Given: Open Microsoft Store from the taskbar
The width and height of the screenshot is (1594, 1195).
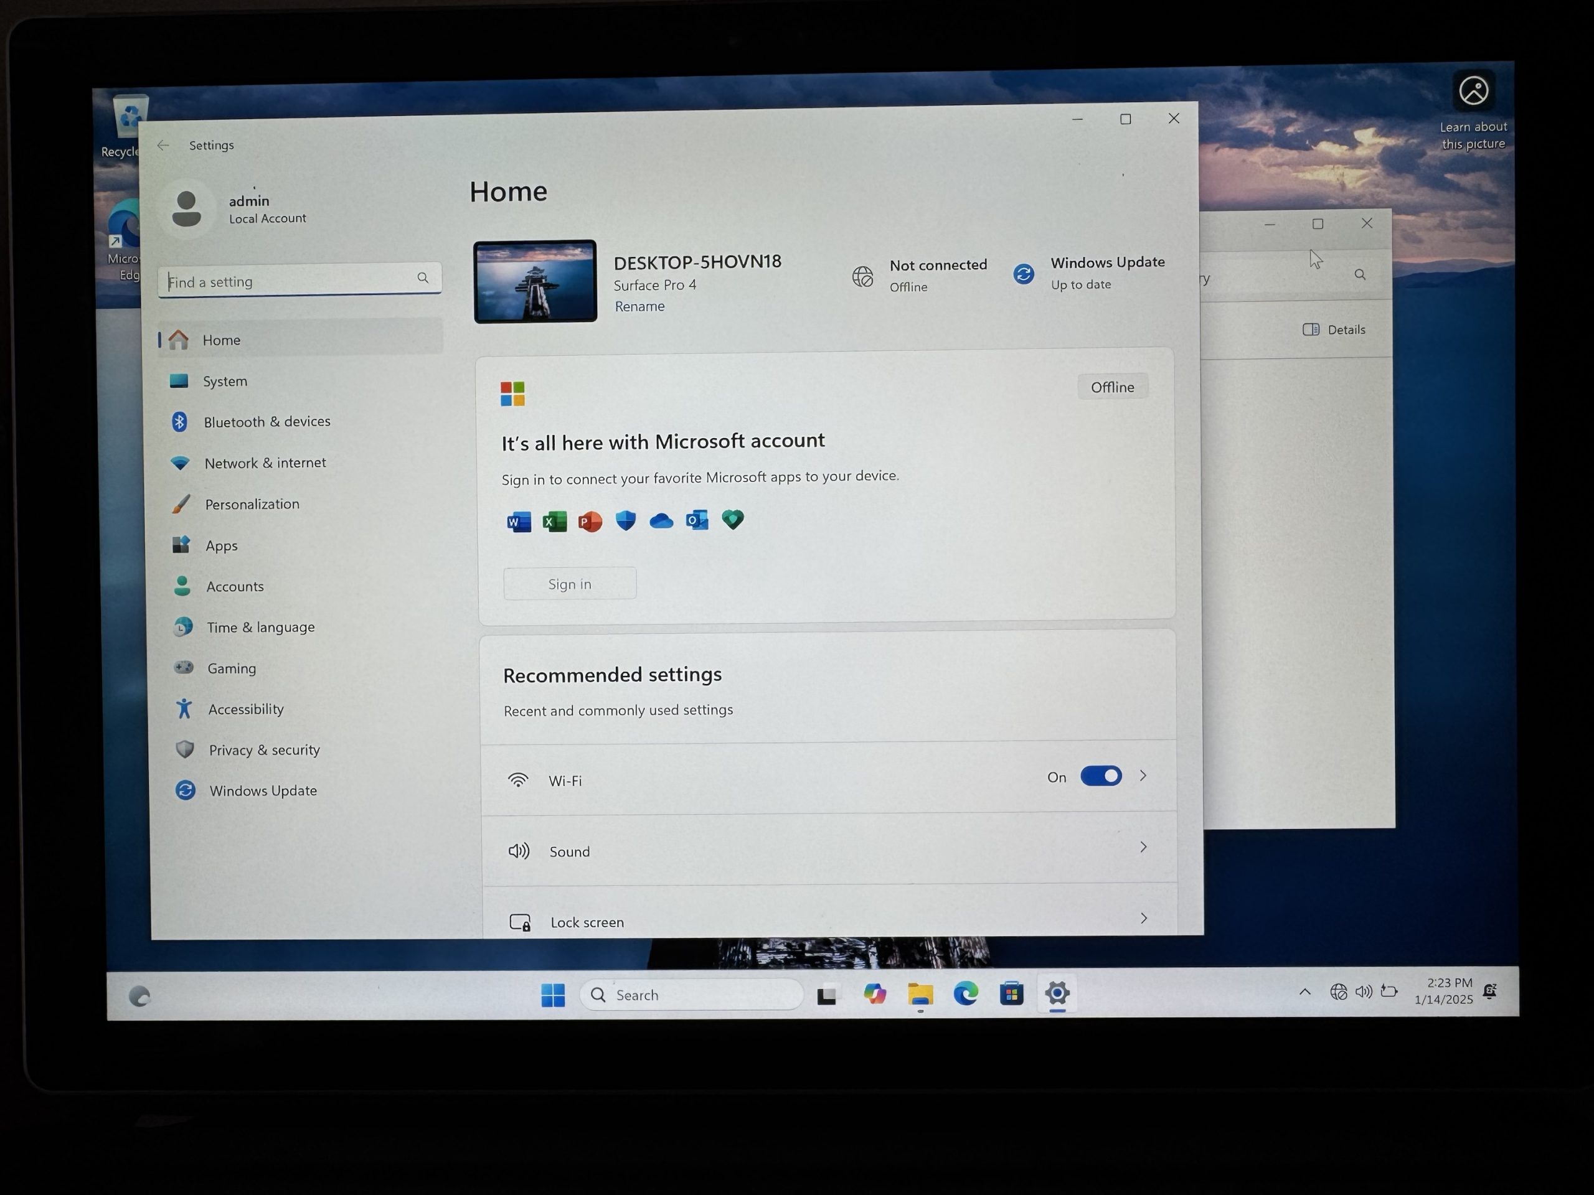Looking at the screenshot, I should pyautogui.click(x=1012, y=994).
